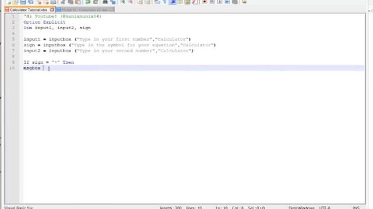
Task: Click the Save All toolbar icon
Action: pos(31,2)
